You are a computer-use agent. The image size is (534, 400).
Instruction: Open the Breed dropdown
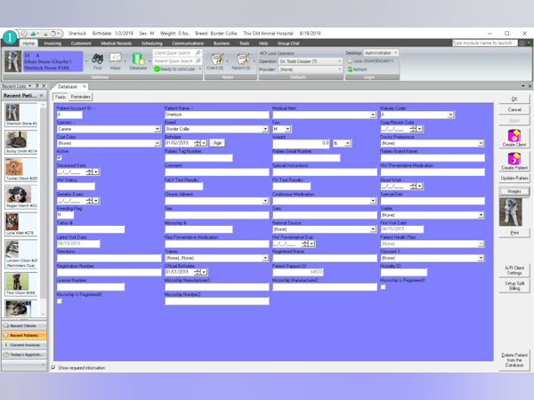click(265, 129)
